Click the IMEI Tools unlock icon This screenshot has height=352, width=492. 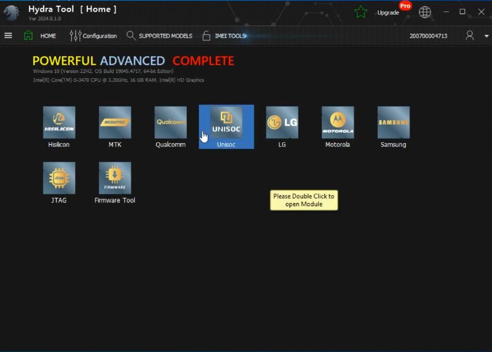206,35
